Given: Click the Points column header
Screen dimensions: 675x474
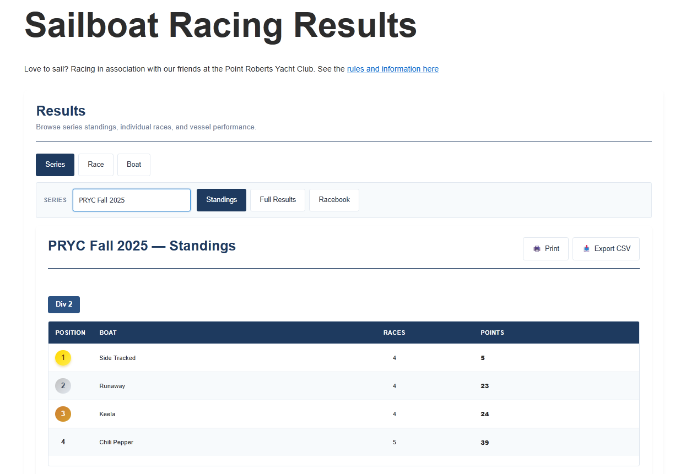Looking at the screenshot, I should pos(492,333).
